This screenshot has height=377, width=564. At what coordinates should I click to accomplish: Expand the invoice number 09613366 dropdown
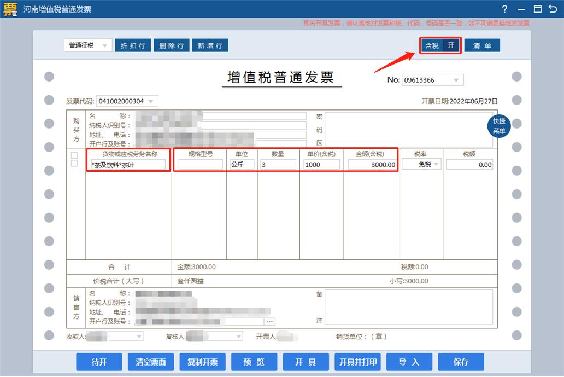tap(457, 80)
